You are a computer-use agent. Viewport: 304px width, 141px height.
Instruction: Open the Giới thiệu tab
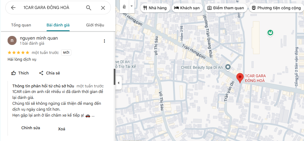tap(95, 25)
